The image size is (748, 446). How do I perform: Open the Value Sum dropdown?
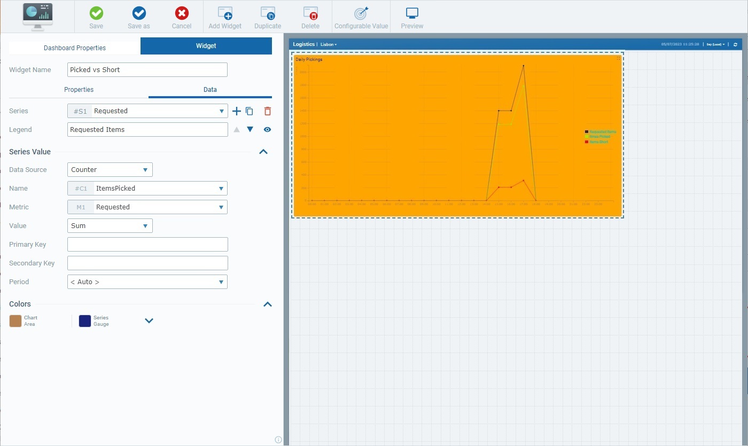tap(110, 226)
